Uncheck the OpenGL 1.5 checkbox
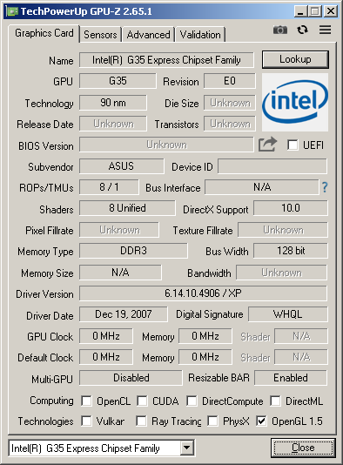Viewport: 343px width, 465px height. point(261,421)
